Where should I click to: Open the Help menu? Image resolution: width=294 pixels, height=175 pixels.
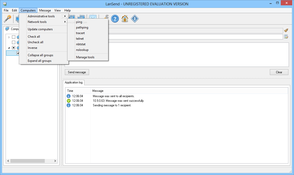pos(67,10)
